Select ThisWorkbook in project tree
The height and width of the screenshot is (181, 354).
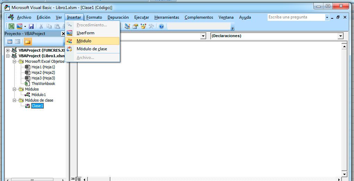click(x=43, y=84)
